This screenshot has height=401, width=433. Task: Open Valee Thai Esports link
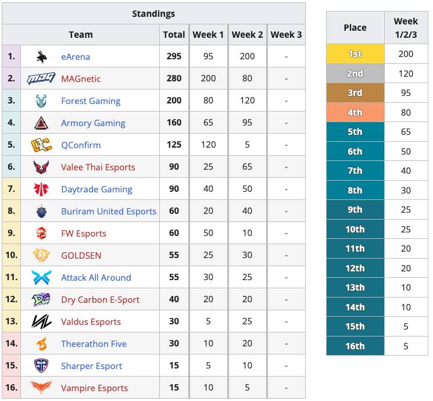pyautogui.click(x=98, y=167)
